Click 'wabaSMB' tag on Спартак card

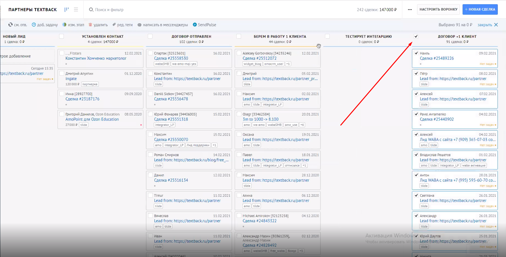pos(162,64)
